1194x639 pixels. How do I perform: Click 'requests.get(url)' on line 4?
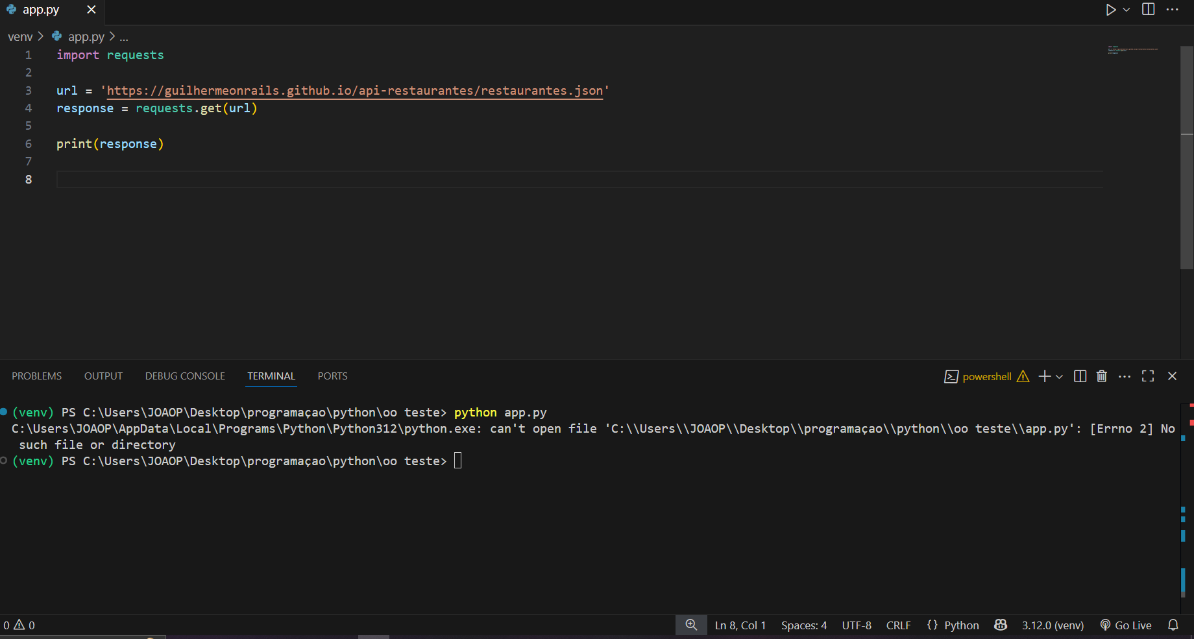(x=197, y=108)
